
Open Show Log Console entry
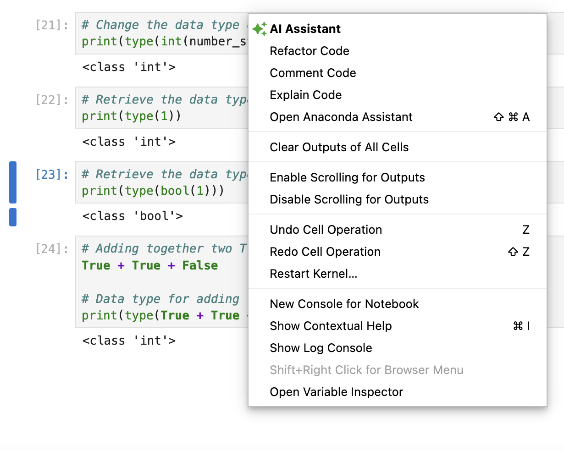point(321,348)
